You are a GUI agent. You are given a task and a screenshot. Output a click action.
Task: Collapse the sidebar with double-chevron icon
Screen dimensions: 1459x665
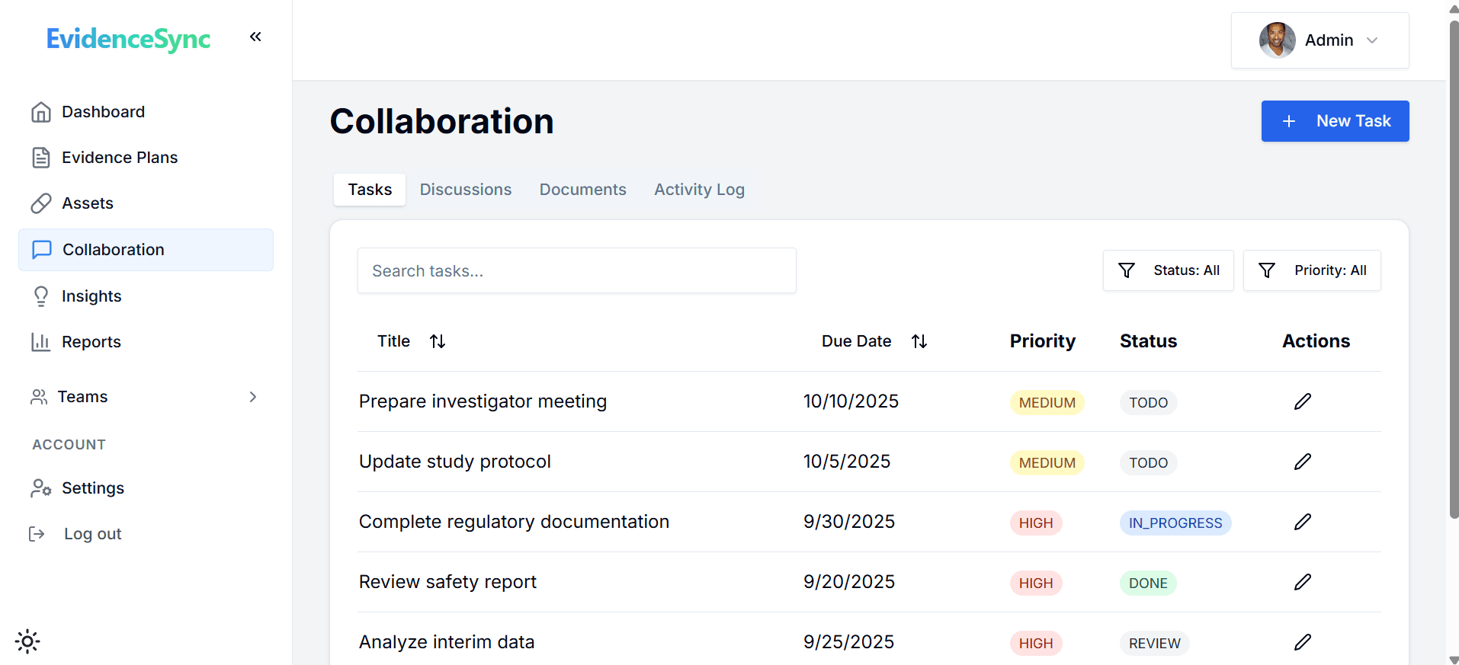tap(255, 37)
